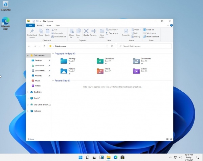Viewport: 203px width, 161px height.
Task: Open the Easy access dropdown
Action: click(113, 33)
